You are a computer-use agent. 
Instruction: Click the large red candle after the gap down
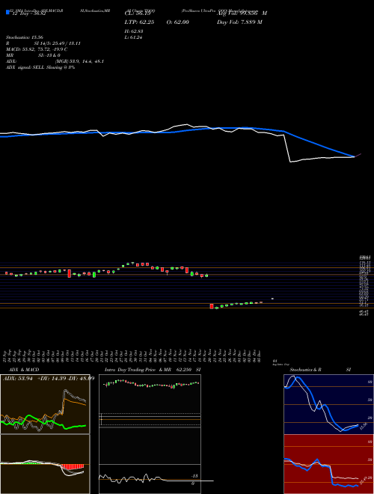[x=212, y=306]
